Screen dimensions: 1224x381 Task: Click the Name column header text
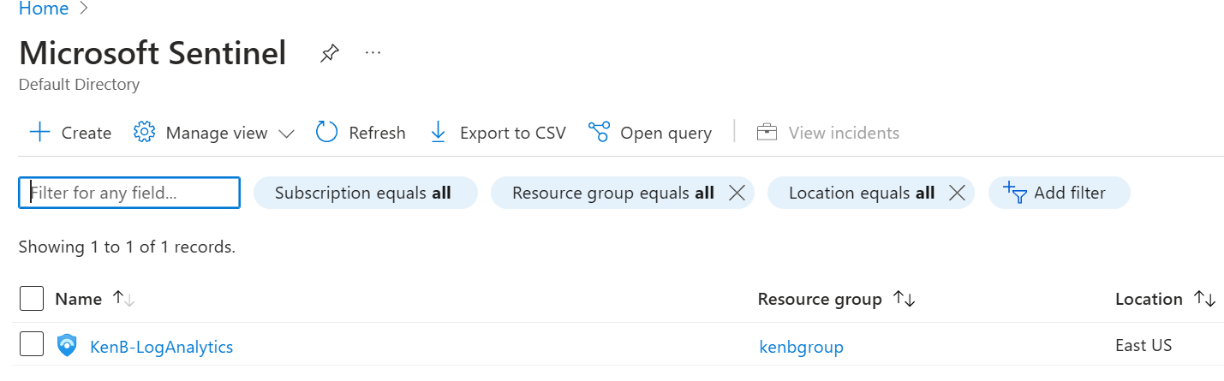[x=78, y=299]
